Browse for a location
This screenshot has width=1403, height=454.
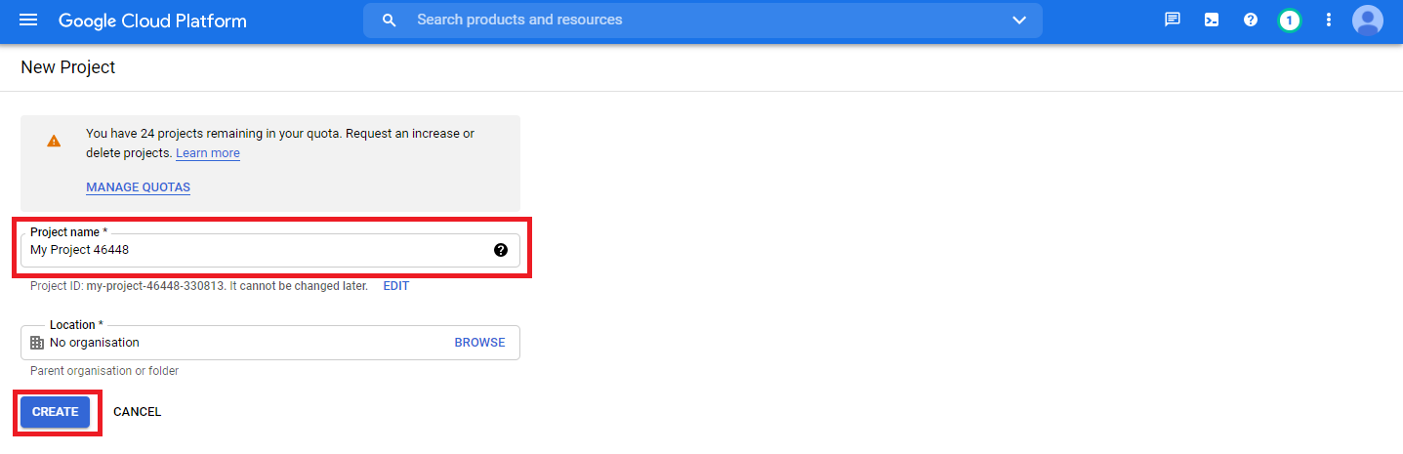[x=479, y=343]
